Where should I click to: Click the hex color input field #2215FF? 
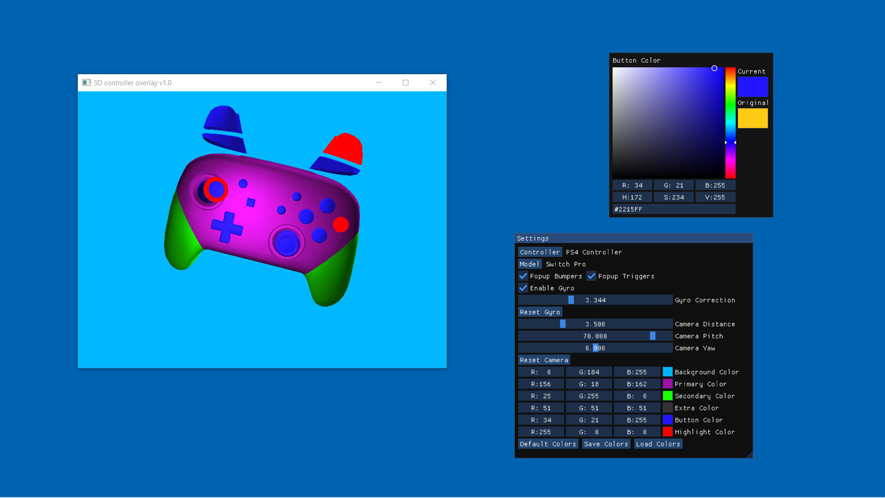pyautogui.click(x=673, y=209)
